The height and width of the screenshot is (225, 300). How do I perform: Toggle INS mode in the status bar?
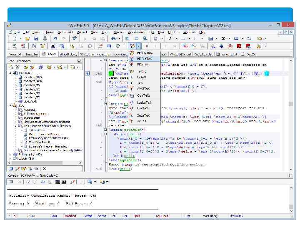[x=114, y=216]
